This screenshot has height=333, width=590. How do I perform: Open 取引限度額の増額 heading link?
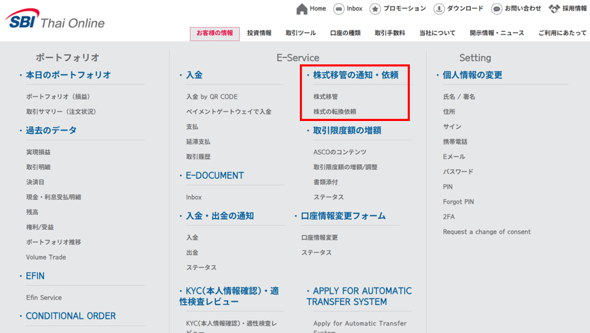coord(347,130)
